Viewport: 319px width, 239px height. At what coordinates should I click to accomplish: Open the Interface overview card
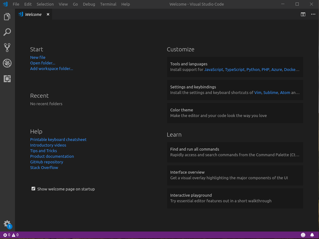[x=235, y=175]
